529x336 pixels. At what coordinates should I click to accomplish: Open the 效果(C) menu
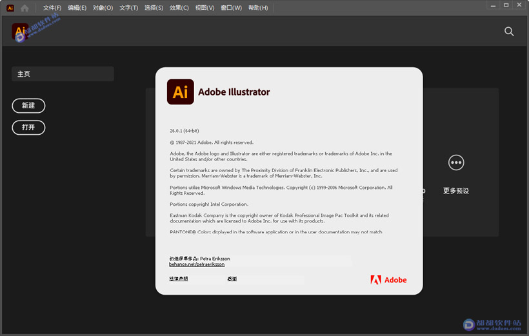179,8
